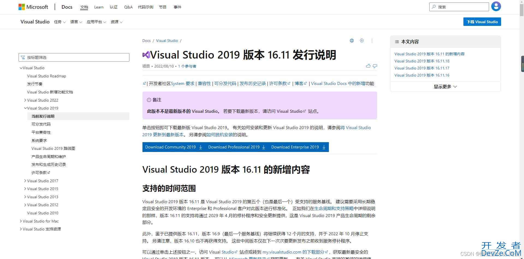Expand the Visual Studio for Mac node
This screenshot has height=259, width=524.
point(21,221)
